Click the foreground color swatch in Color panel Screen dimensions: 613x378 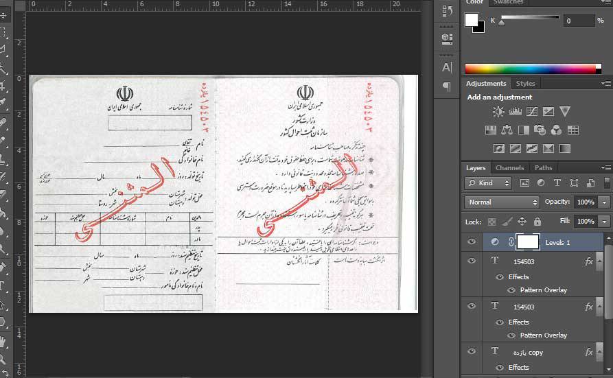point(471,19)
